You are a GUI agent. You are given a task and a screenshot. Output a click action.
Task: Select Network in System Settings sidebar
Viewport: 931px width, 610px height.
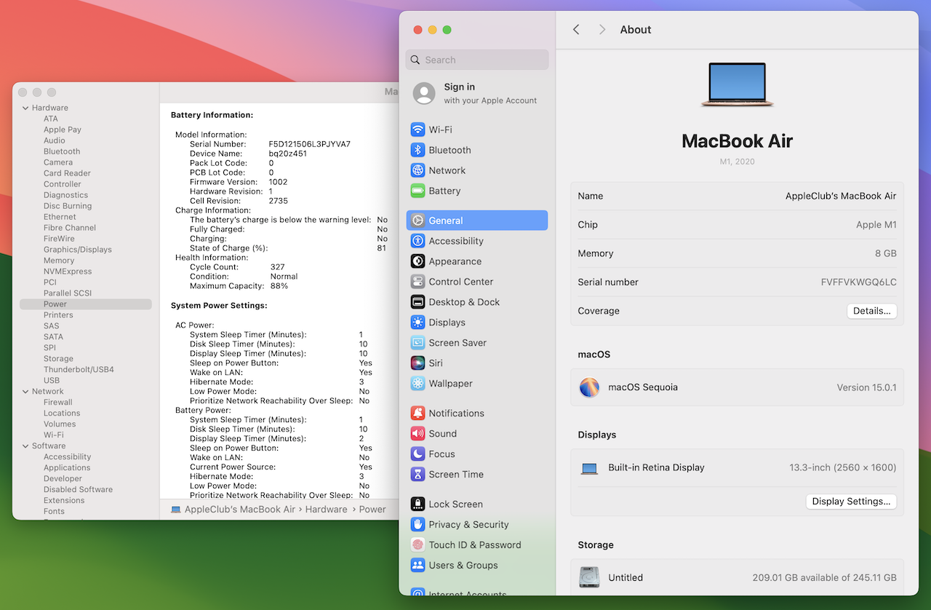[476, 170]
